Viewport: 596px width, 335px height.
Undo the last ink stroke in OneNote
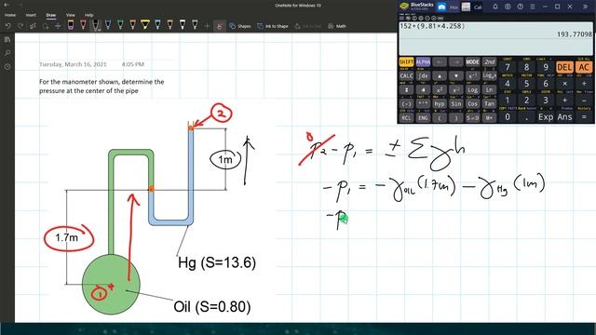tap(8, 26)
